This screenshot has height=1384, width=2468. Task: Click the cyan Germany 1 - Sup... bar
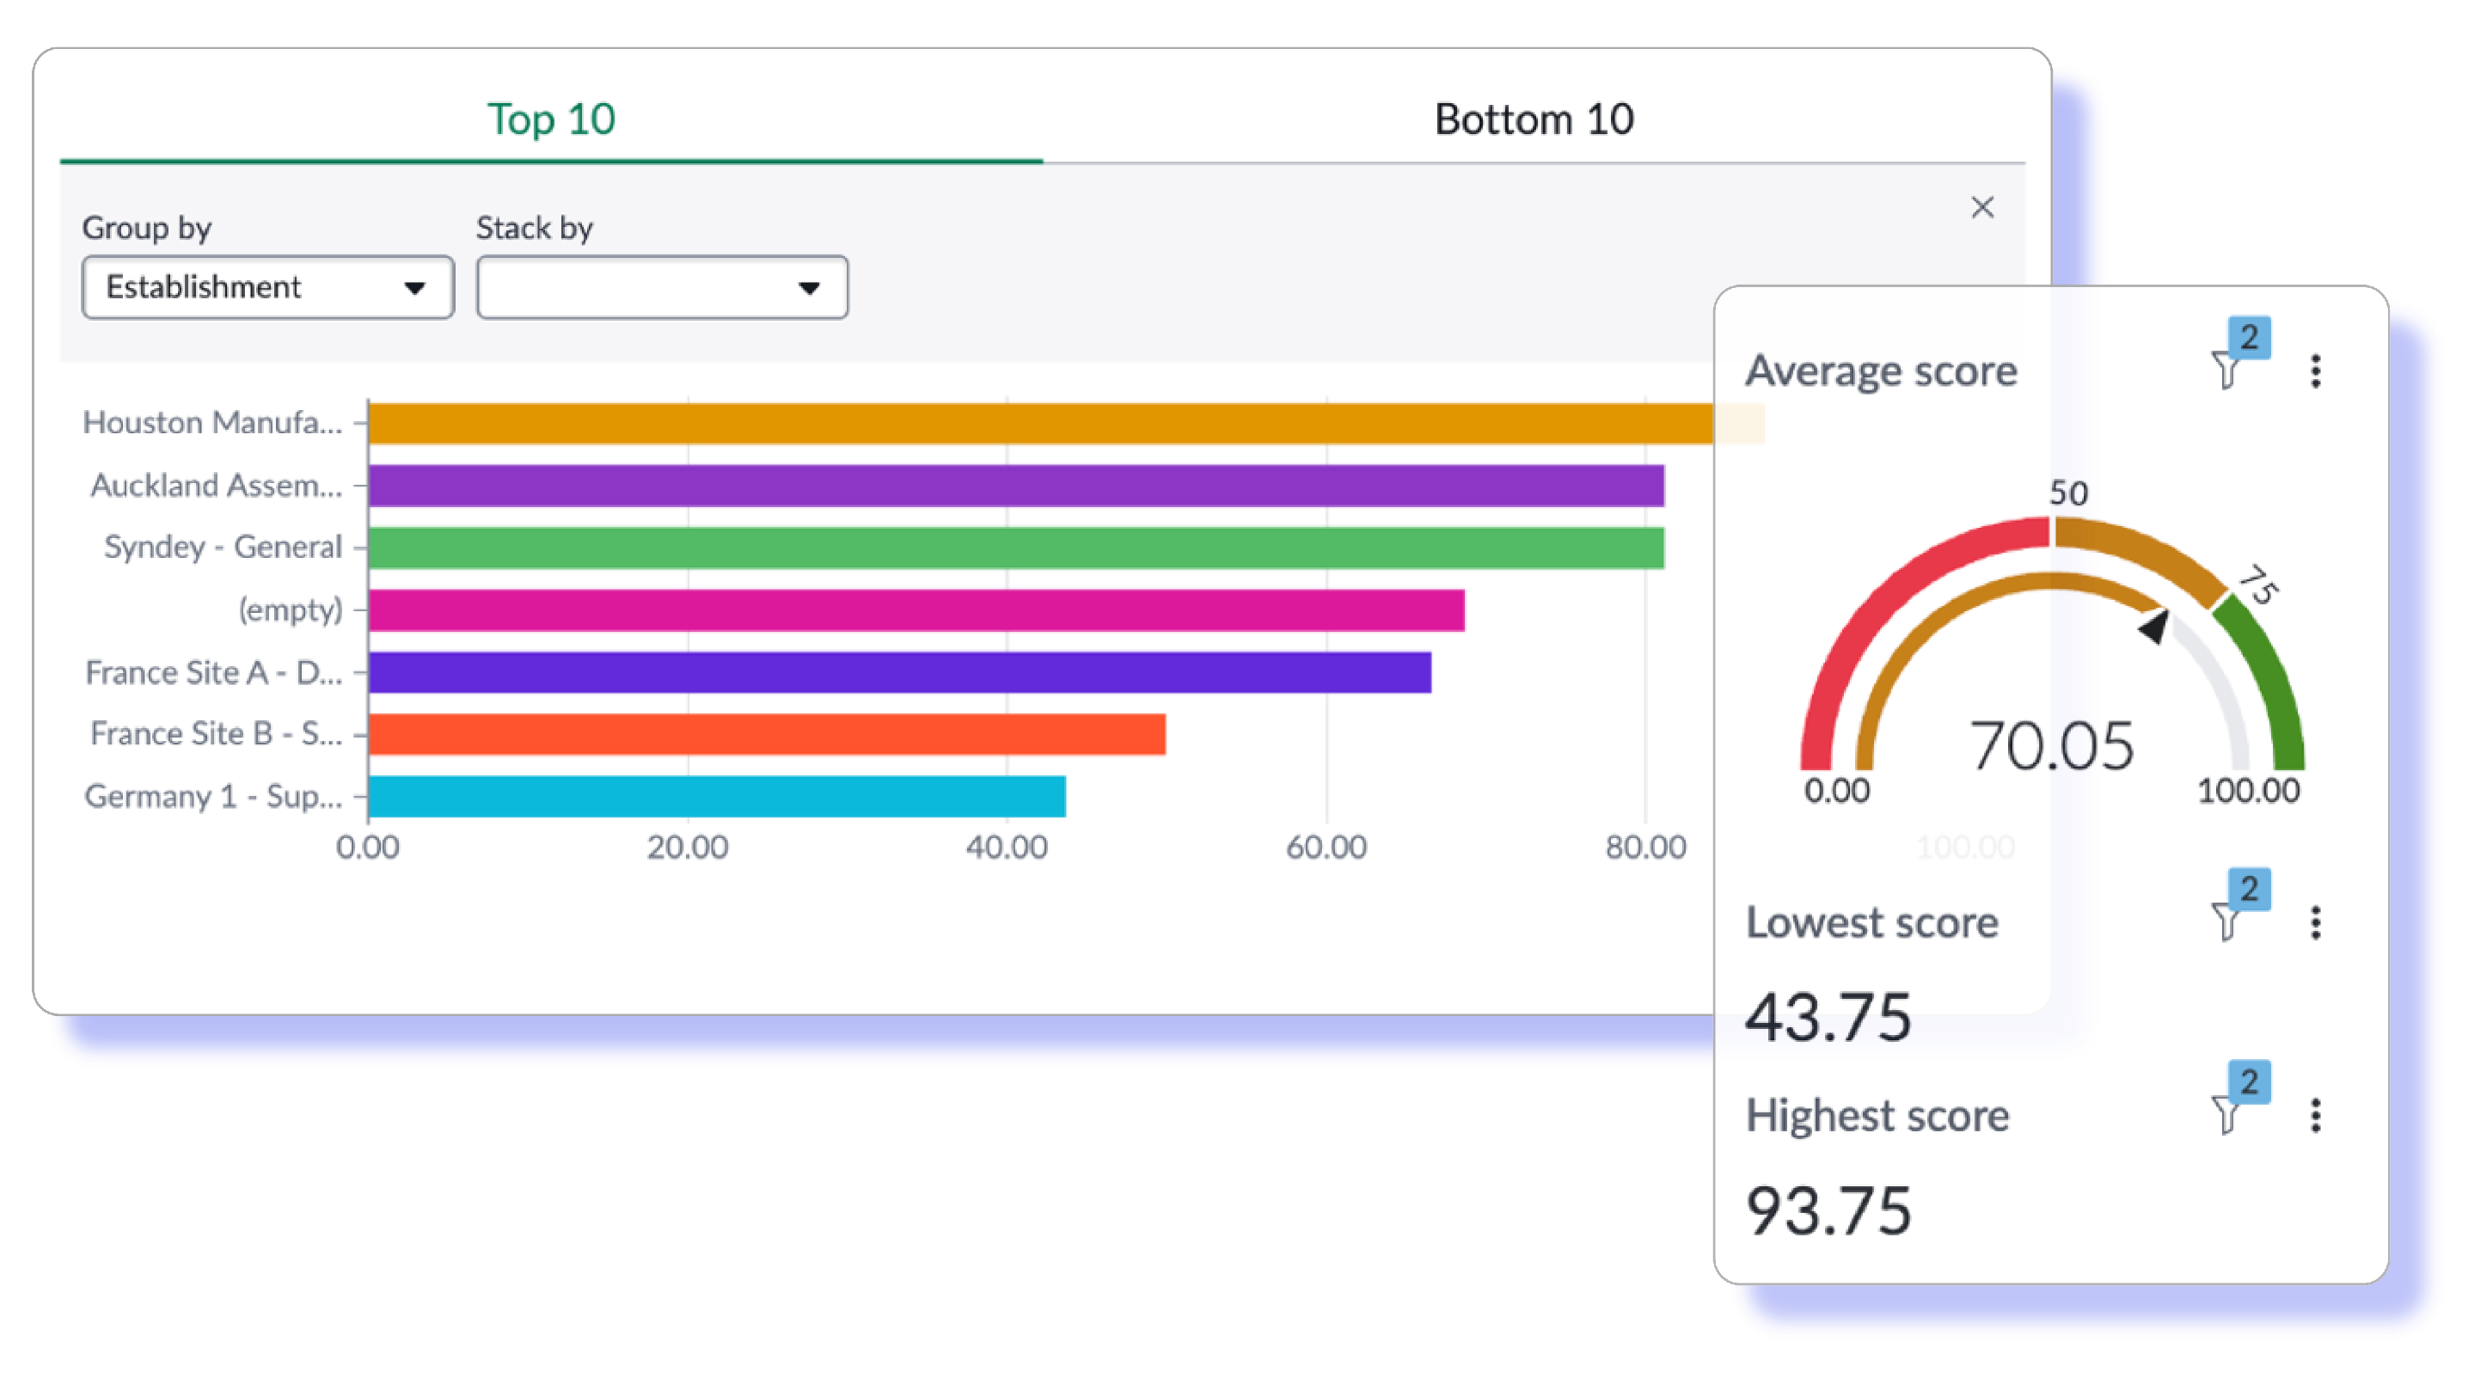coord(716,796)
